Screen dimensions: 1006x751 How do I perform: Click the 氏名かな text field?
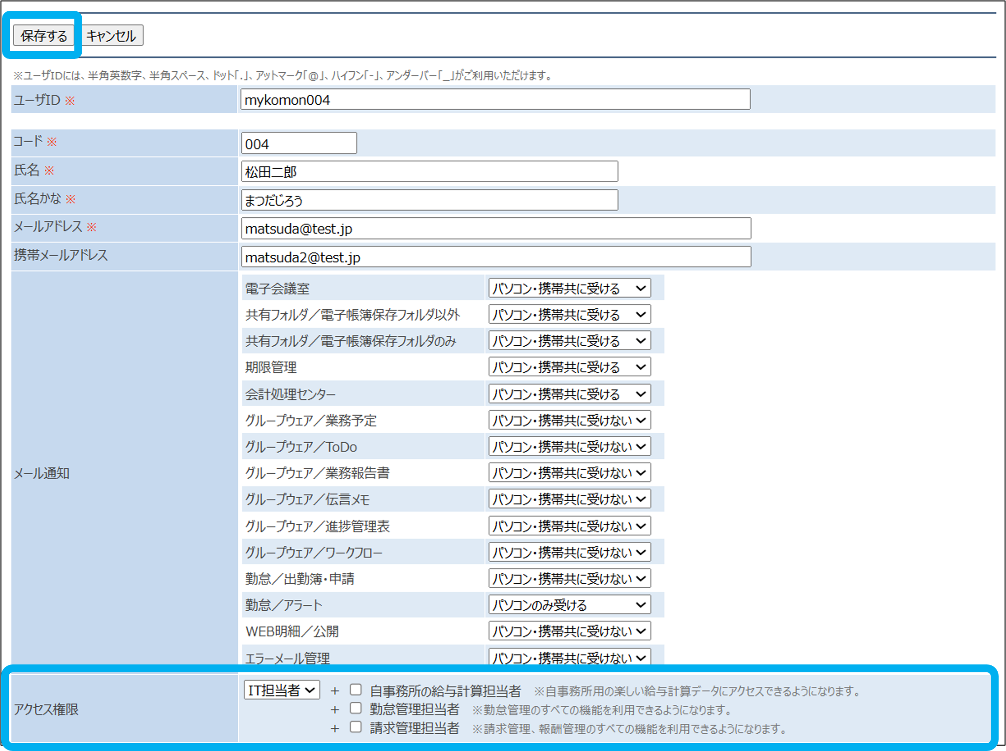[x=429, y=200]
